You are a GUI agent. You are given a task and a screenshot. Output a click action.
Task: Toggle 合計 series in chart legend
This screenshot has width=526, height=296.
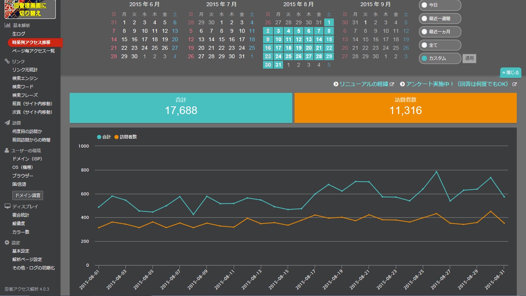(104, 137)
